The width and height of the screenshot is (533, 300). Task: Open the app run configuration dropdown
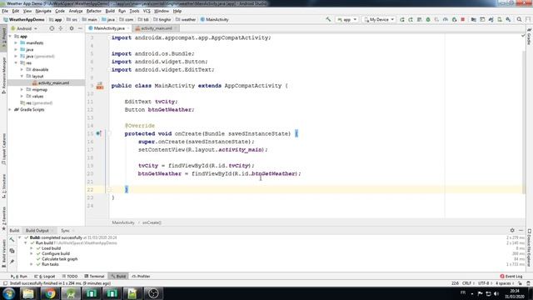point(346,20)
